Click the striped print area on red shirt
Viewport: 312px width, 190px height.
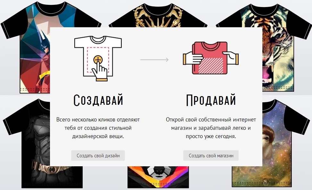(211, 65)
